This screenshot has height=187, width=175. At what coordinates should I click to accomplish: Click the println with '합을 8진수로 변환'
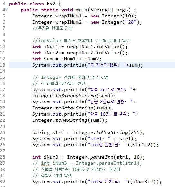(84, 102)
